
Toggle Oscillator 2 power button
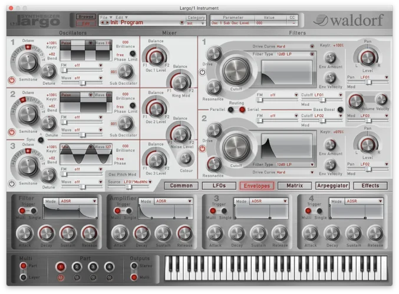[12, 132]
